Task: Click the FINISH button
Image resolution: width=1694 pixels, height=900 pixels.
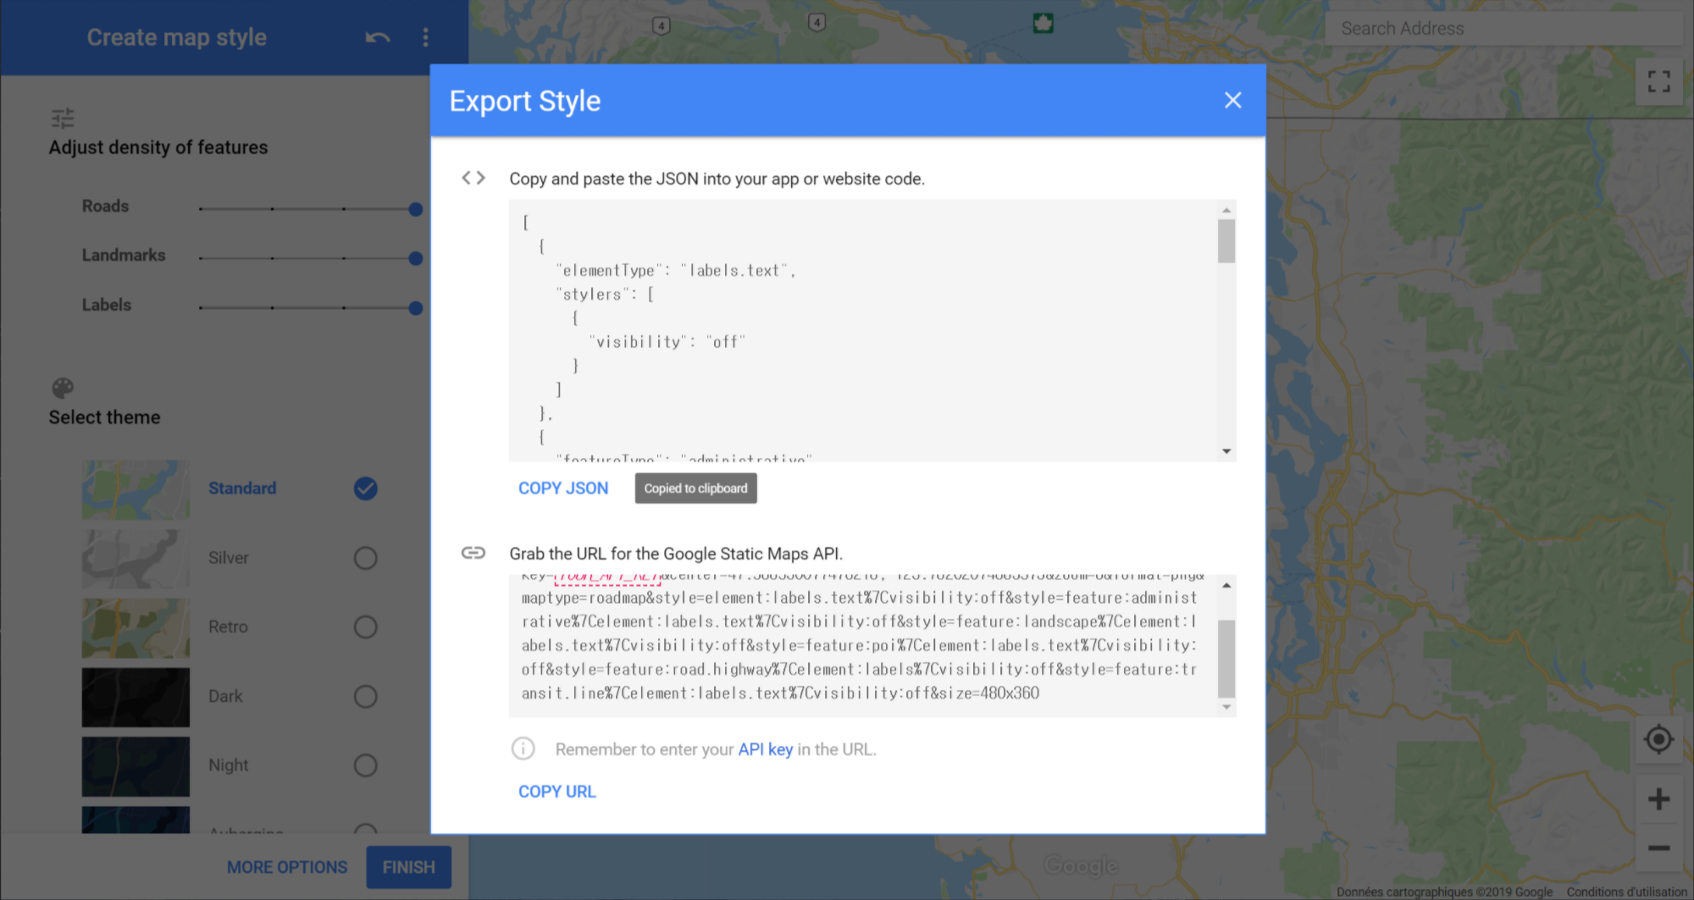Action: (408, 868)
